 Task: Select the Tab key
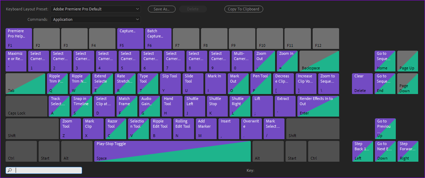25,84
